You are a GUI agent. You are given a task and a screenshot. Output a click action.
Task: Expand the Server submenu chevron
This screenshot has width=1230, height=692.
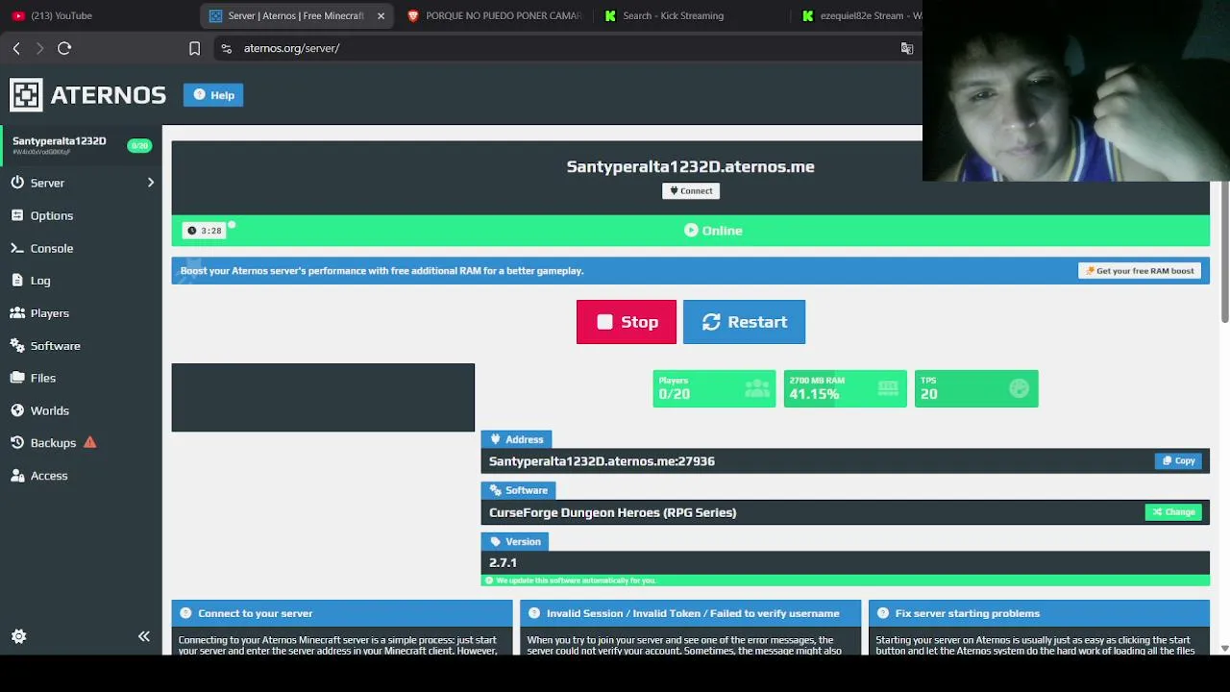151,183
